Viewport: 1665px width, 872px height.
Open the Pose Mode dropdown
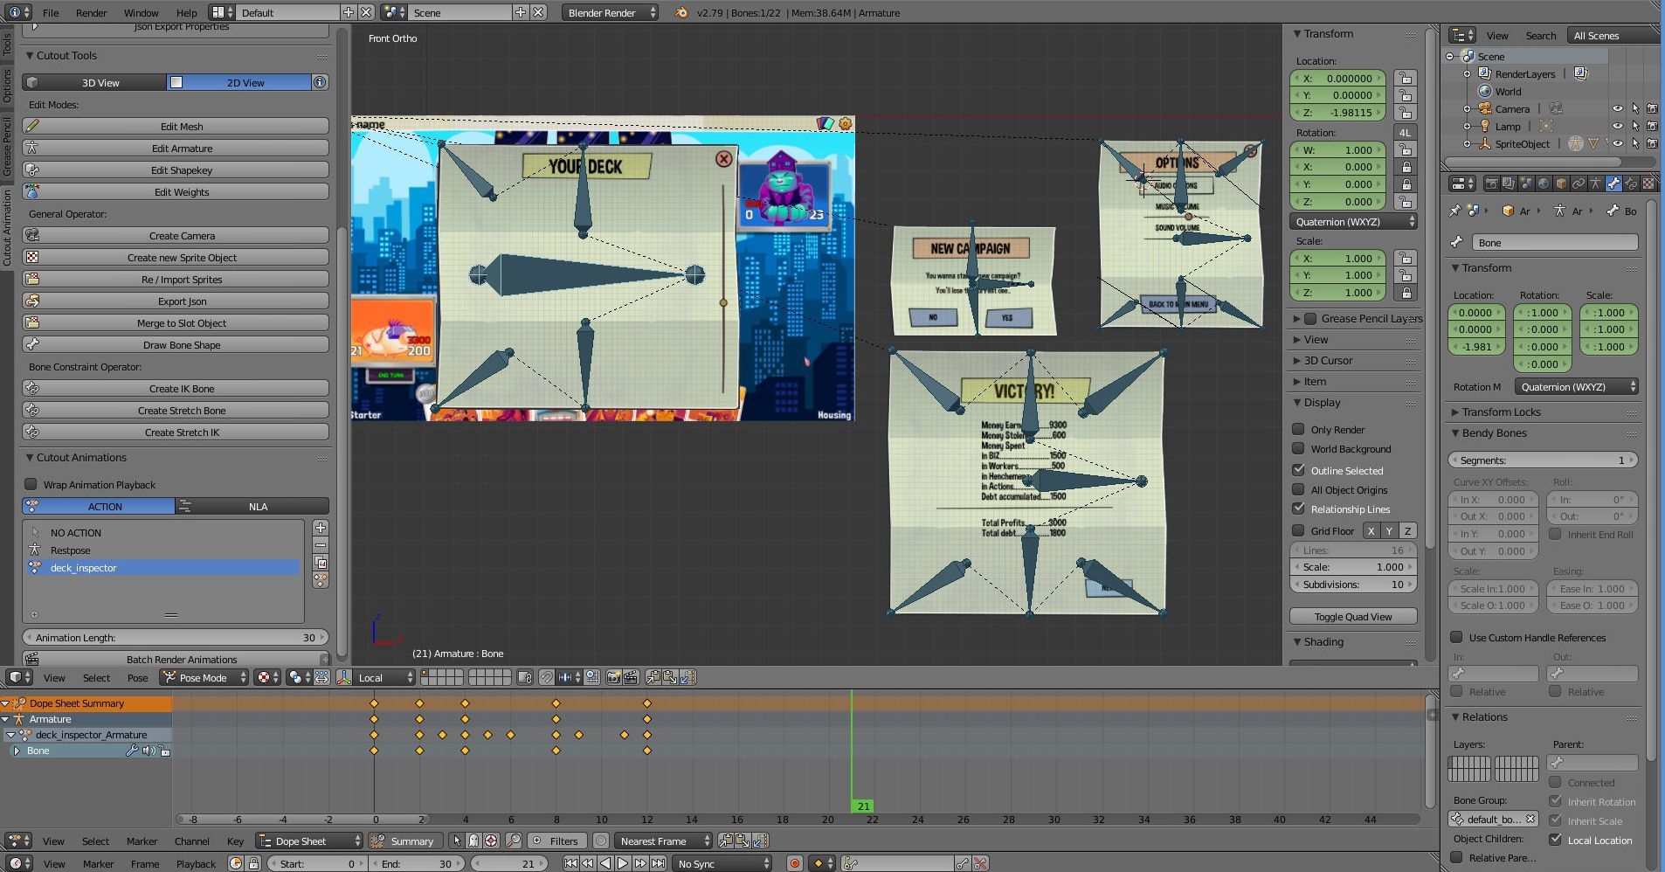[204, 677]
